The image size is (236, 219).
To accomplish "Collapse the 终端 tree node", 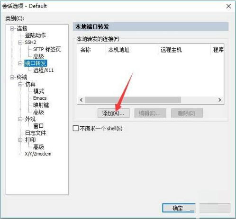I will coord(12,77).
